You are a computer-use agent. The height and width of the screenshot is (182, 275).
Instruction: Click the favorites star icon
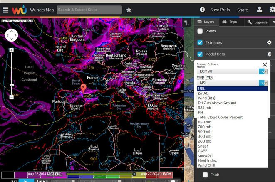pyautogui.click(x=129, y=10)
